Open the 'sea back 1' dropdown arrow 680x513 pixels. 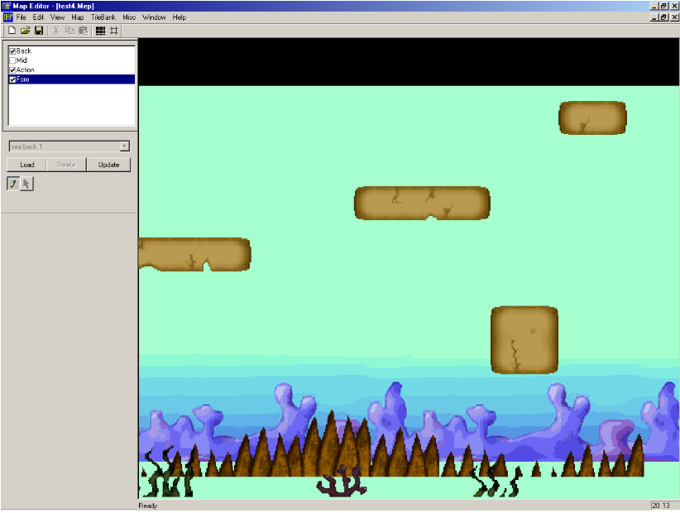(x=124, y=146)
